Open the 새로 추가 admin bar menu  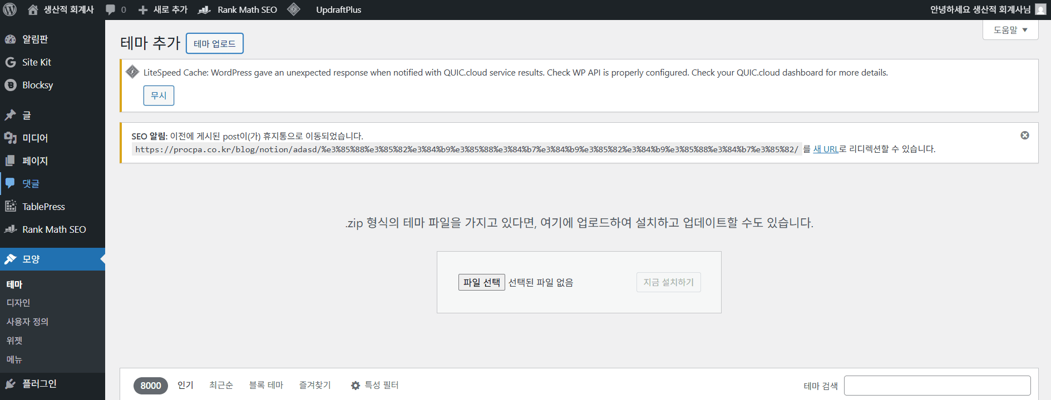(x=163, y=9)
